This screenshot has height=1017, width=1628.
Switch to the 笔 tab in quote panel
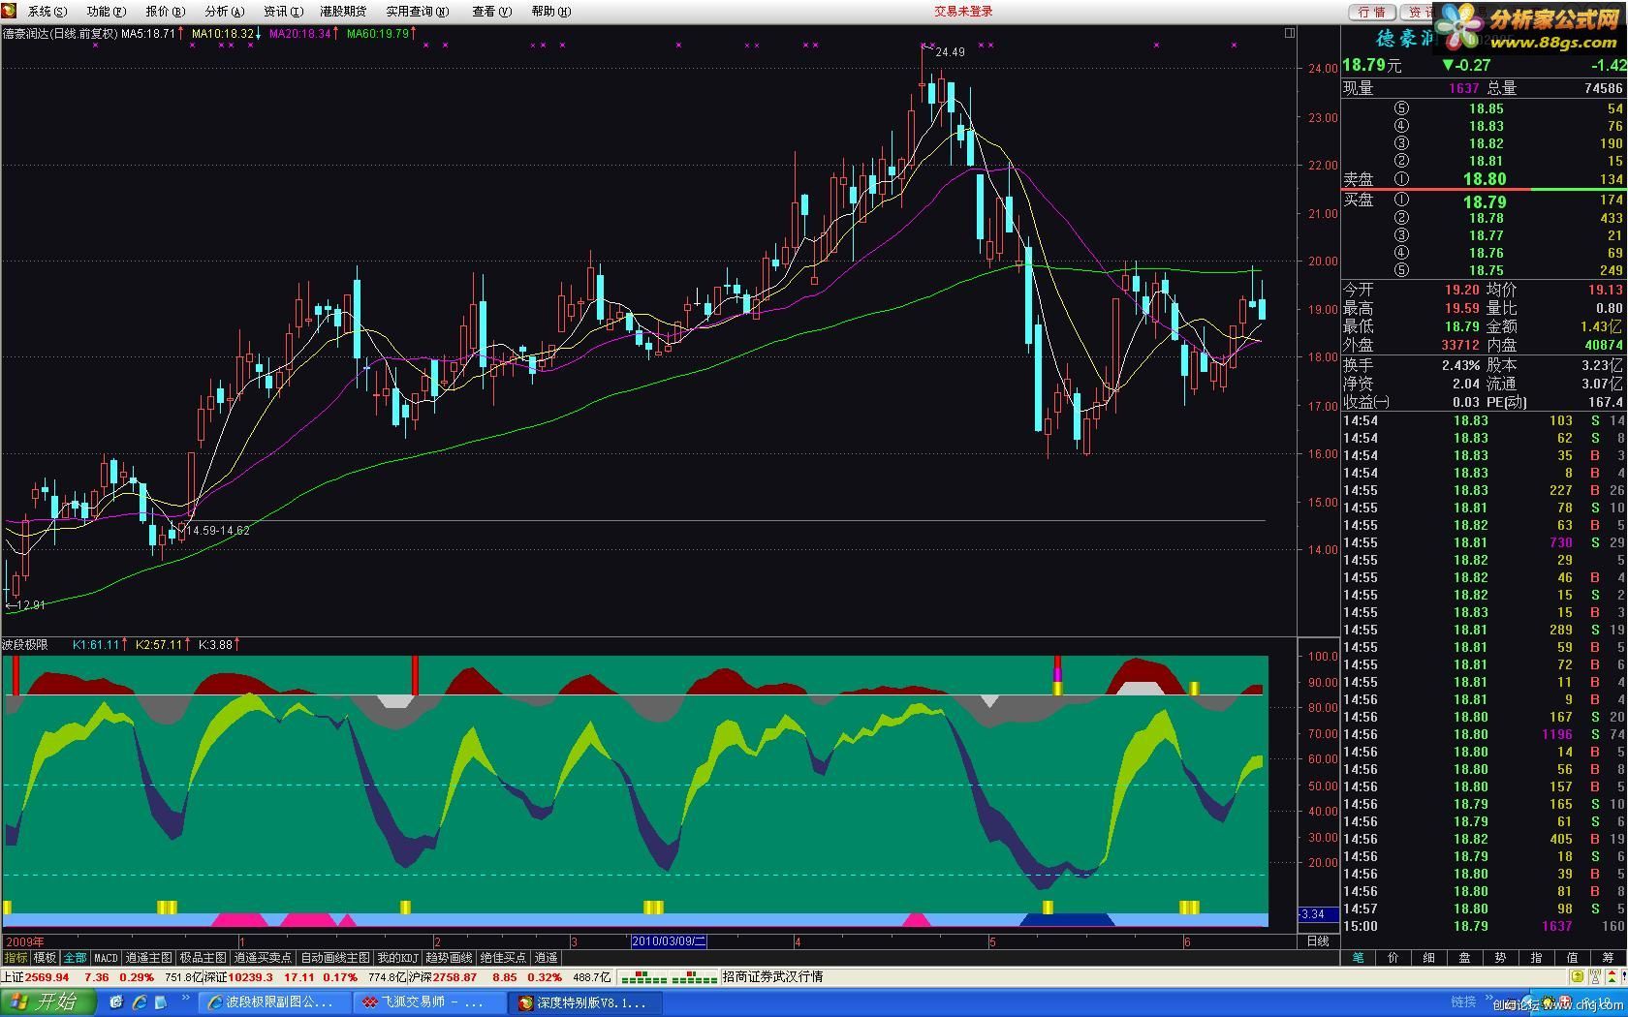point(1358,958)
